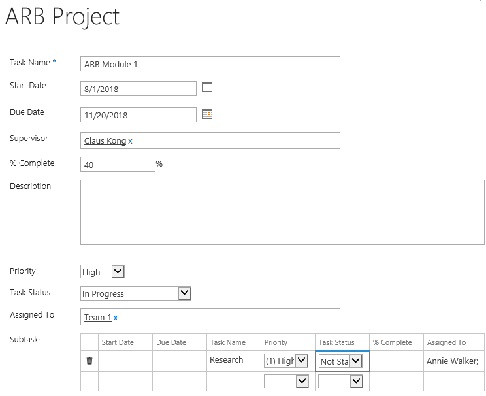Open the Start Date calendar picker

tap(207, 88)
